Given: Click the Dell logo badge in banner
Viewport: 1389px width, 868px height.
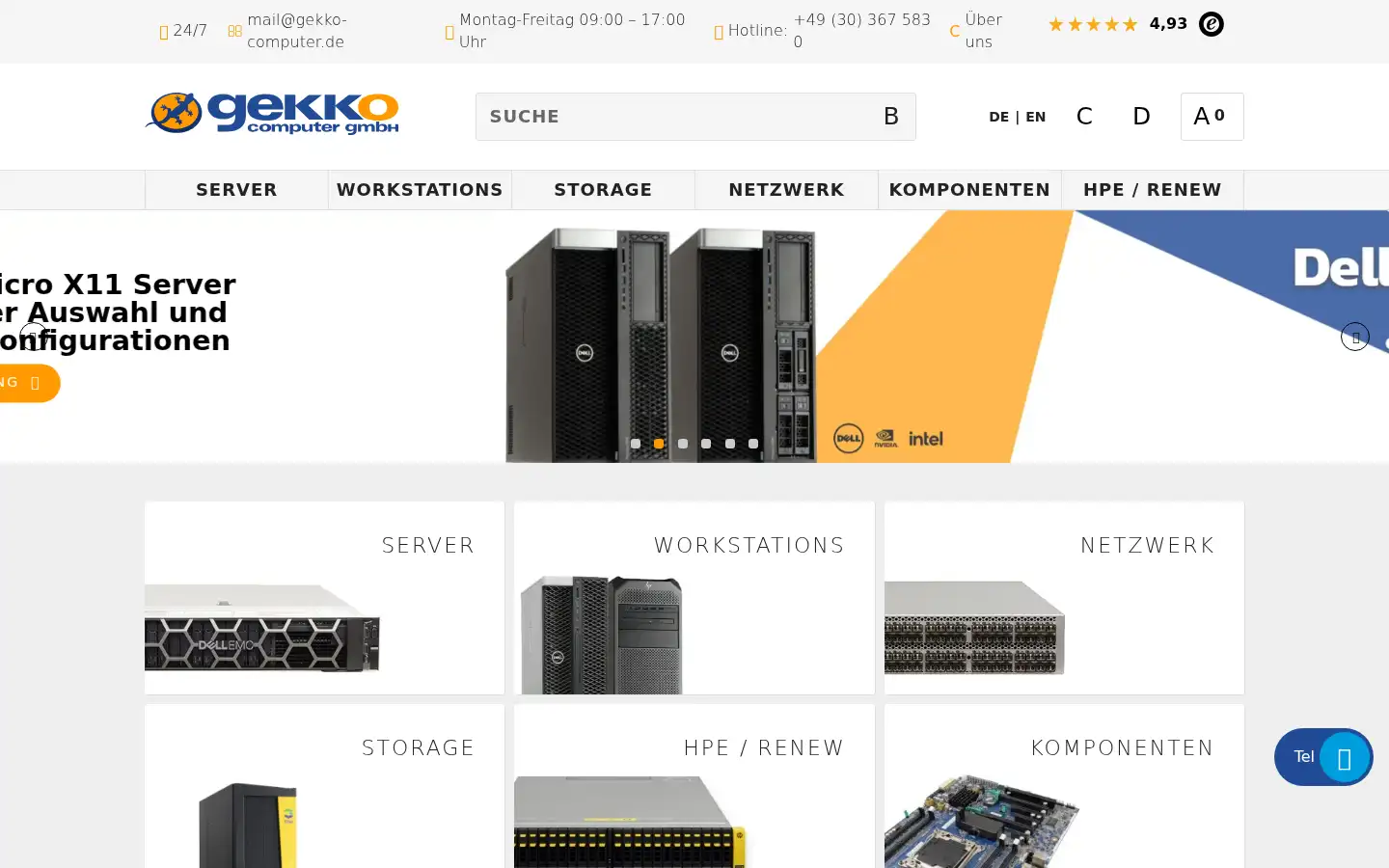Looking at the screenshot, I should [848, 439].
